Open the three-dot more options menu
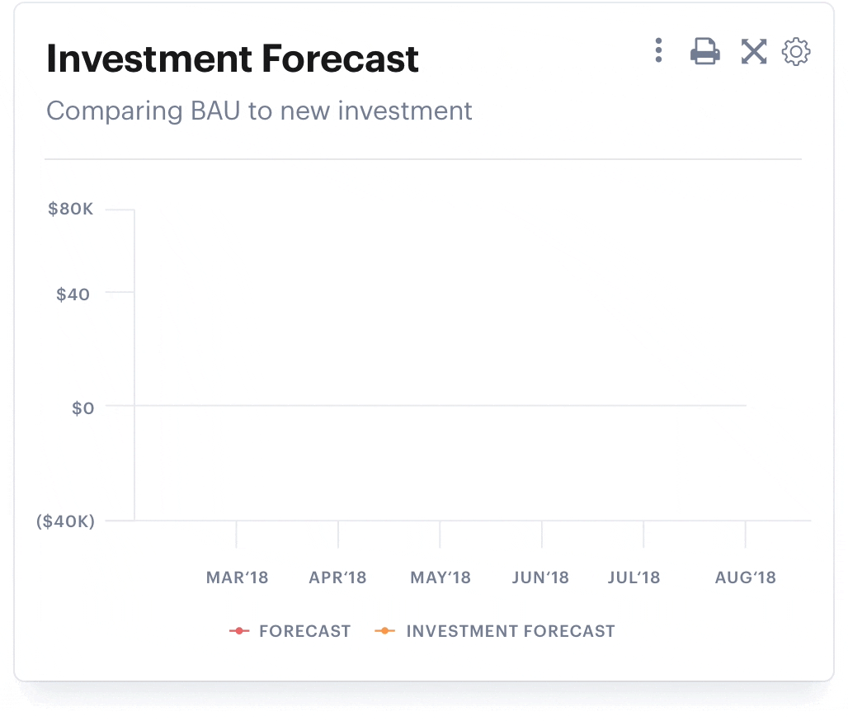This screenshot has height=721, width=848. (658, 50)
